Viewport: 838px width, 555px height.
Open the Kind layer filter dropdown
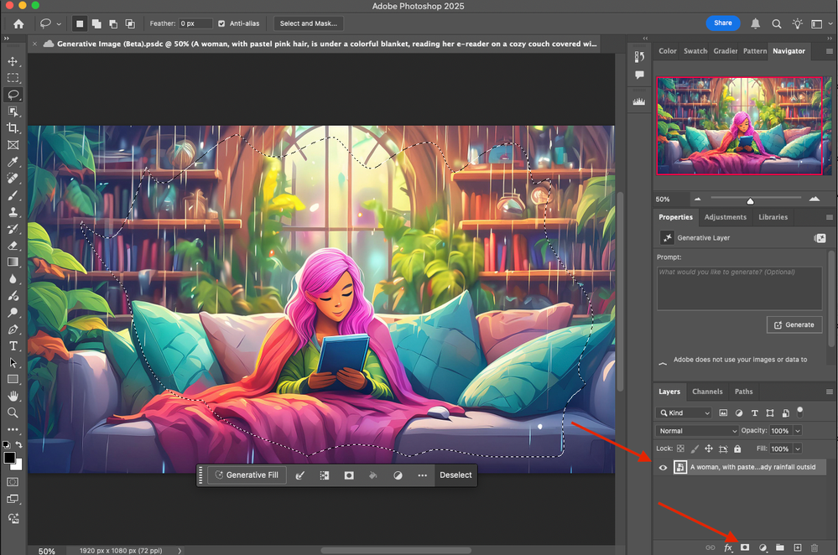coord(684,413)
